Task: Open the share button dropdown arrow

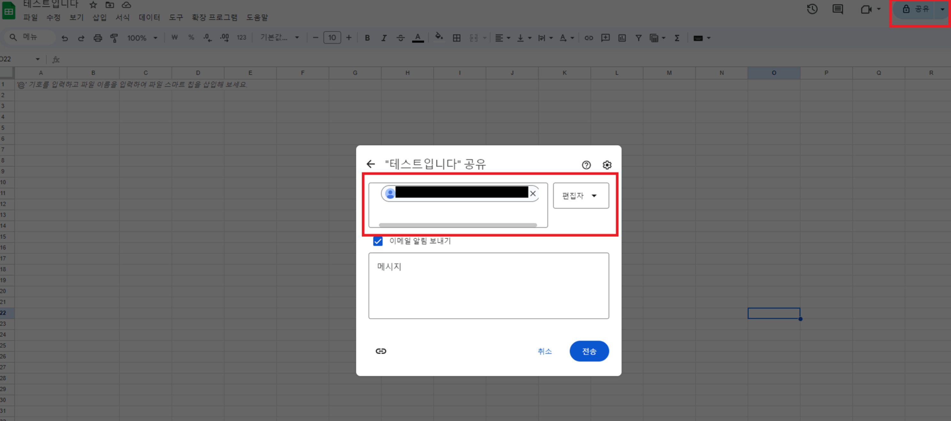Action: [942, 9]
